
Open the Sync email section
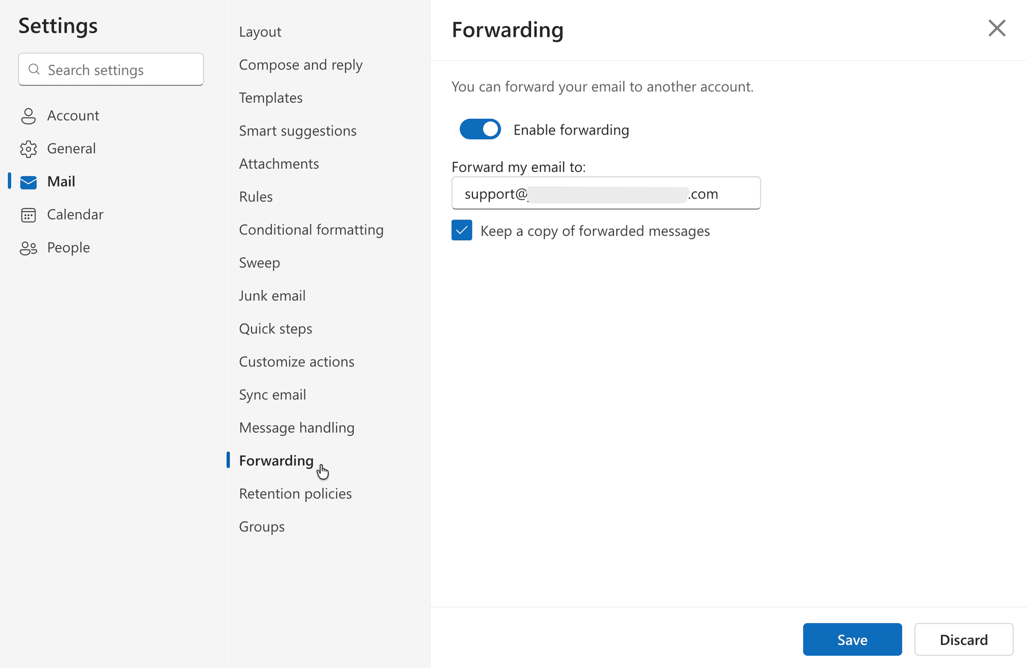coord(273,394)
